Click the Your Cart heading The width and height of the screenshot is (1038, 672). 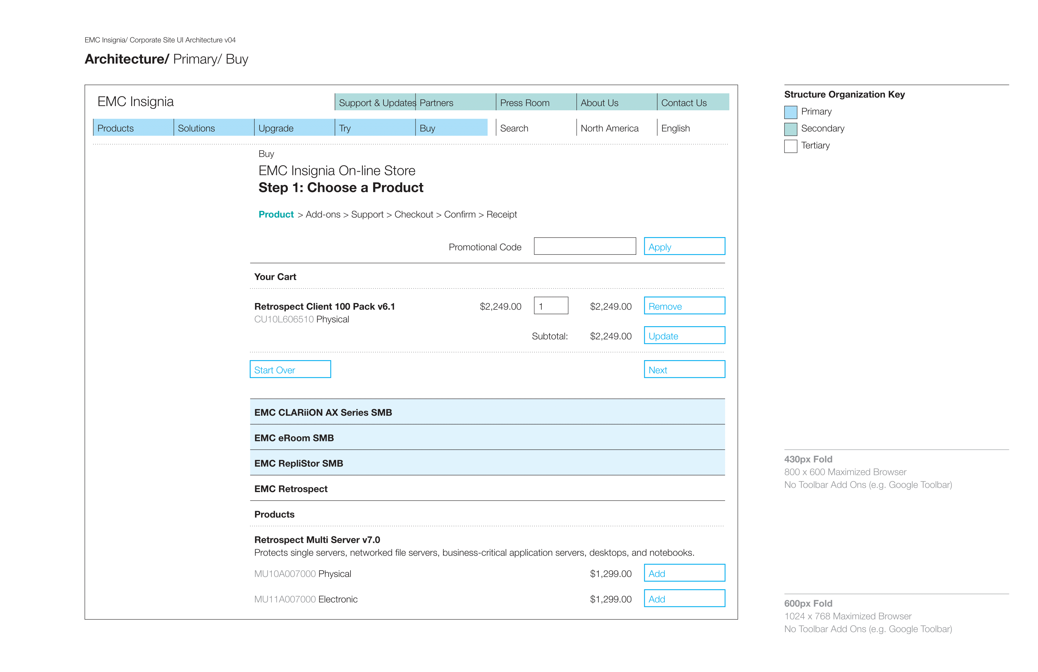coord(275,277)
